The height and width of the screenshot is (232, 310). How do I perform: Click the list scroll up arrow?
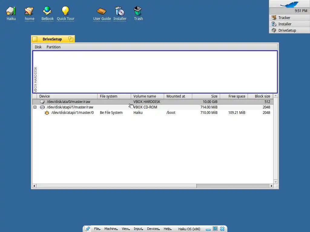point(275,96)
